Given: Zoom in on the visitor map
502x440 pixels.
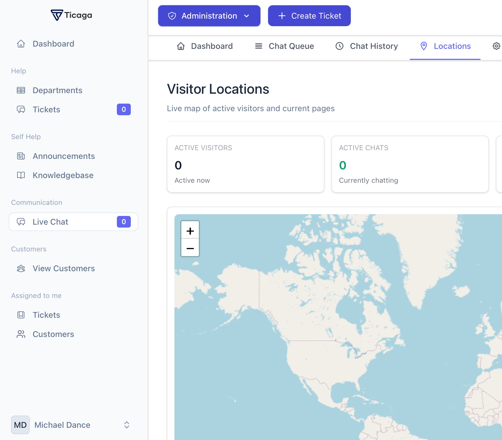Looking at the screenshot, I should [190, 231].
